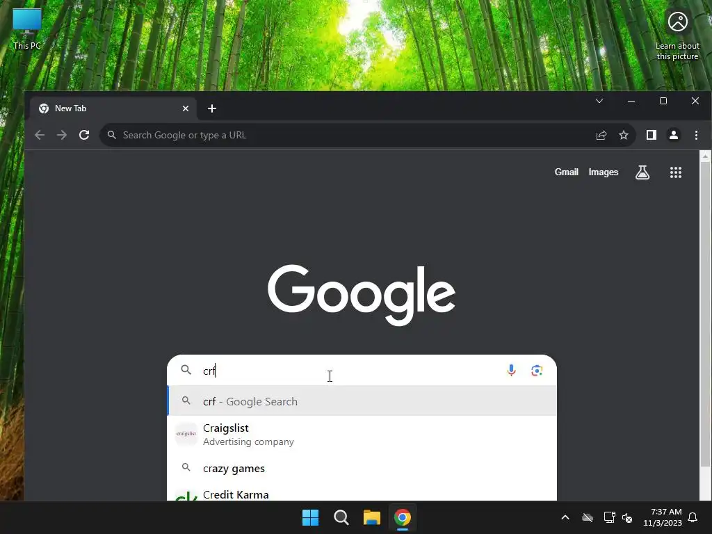The width and height of the screenshot is (712, 534).
Task: Open the Windows Start menu
Action: [x=311, y=517]
